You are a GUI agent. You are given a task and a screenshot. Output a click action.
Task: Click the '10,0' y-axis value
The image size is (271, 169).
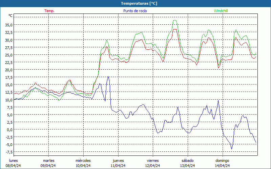click(8, 100)
